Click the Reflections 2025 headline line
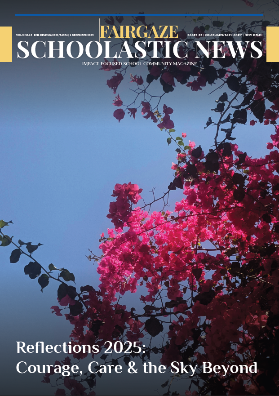The width and height of the screenshot is (279, 396). coord(82,347)
